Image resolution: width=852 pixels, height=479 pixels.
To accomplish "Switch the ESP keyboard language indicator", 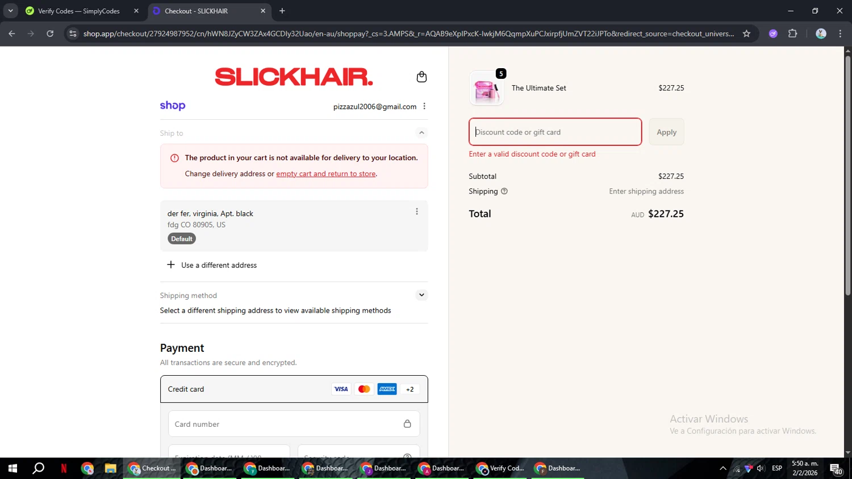I will [777, 468].
